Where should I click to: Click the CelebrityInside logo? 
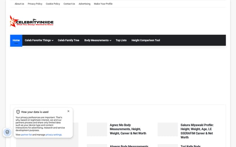(32, 21)
